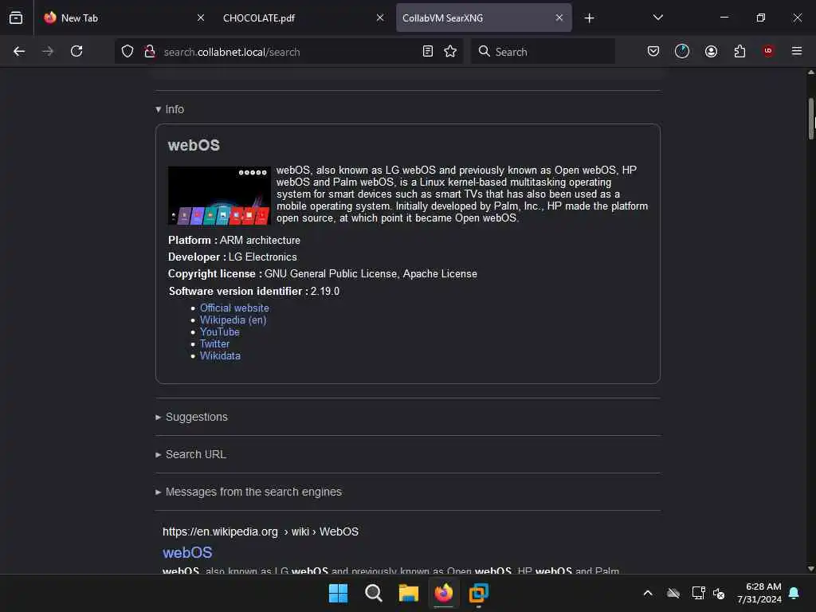Reload the current page
The height and width of the screenshot is (612, 816).
(x=76, y=51)
